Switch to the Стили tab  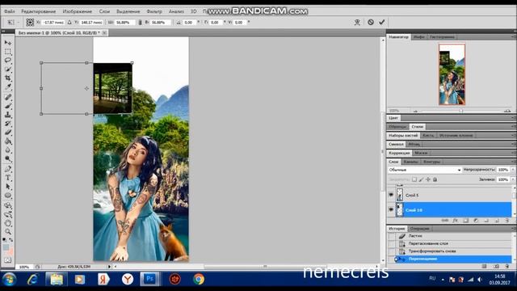417,127
